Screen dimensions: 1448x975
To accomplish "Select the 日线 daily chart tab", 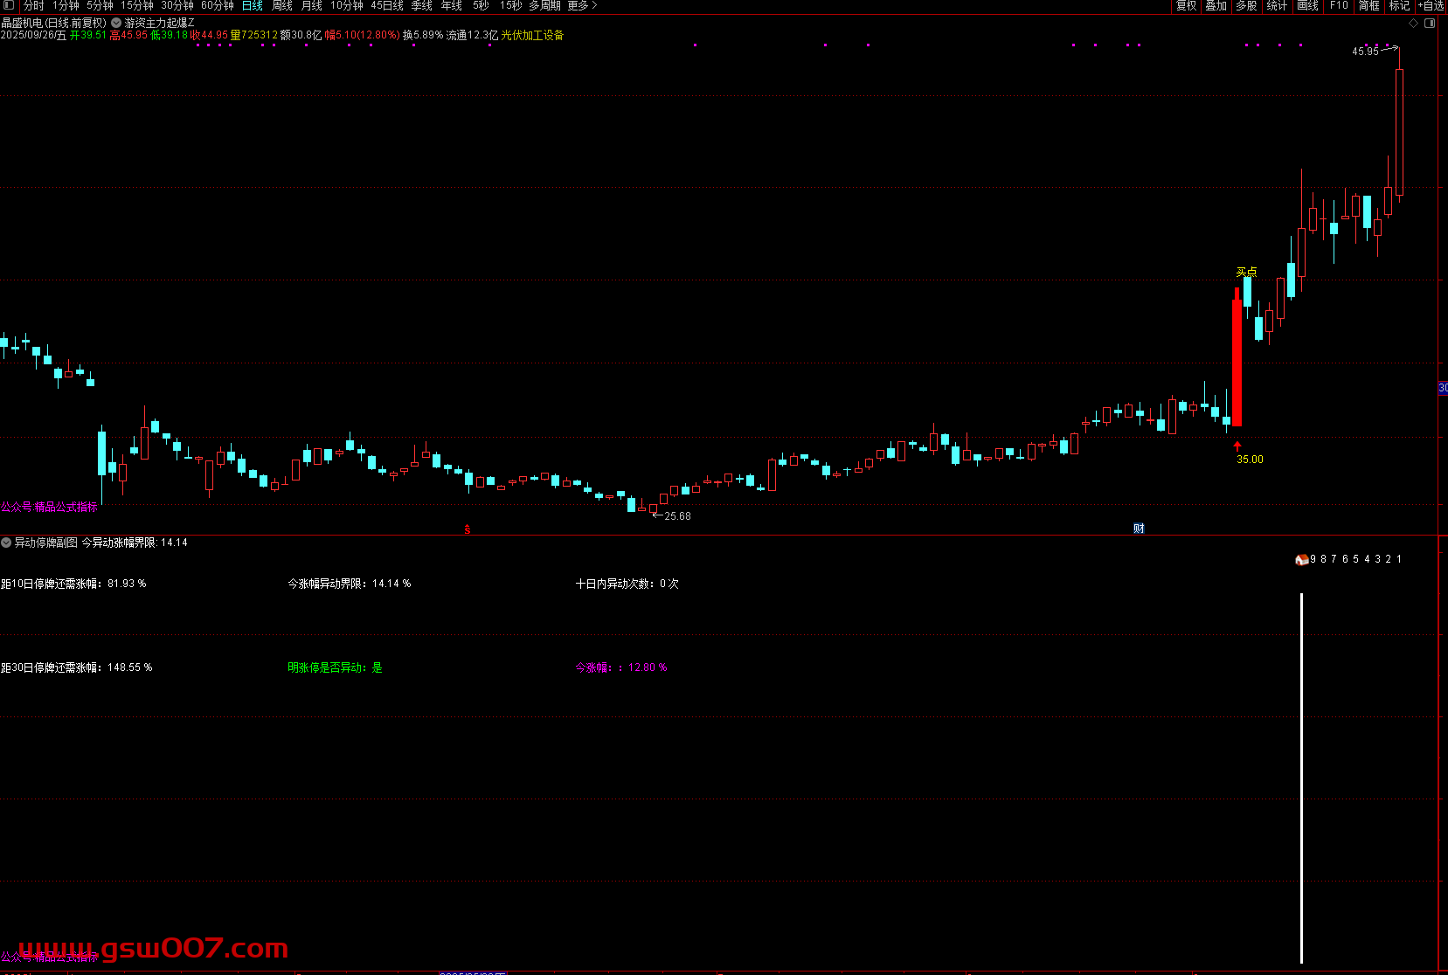I will [x=253, y=5].
